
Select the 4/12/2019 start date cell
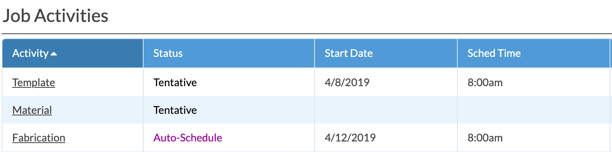coord(386,138)
